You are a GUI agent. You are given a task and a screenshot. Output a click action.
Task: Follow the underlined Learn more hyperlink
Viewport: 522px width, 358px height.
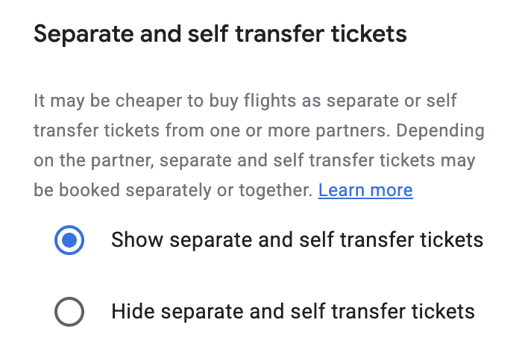click(365, 190)
